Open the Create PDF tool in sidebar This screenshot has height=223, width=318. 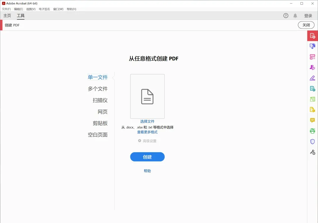(x=312, y=36)
